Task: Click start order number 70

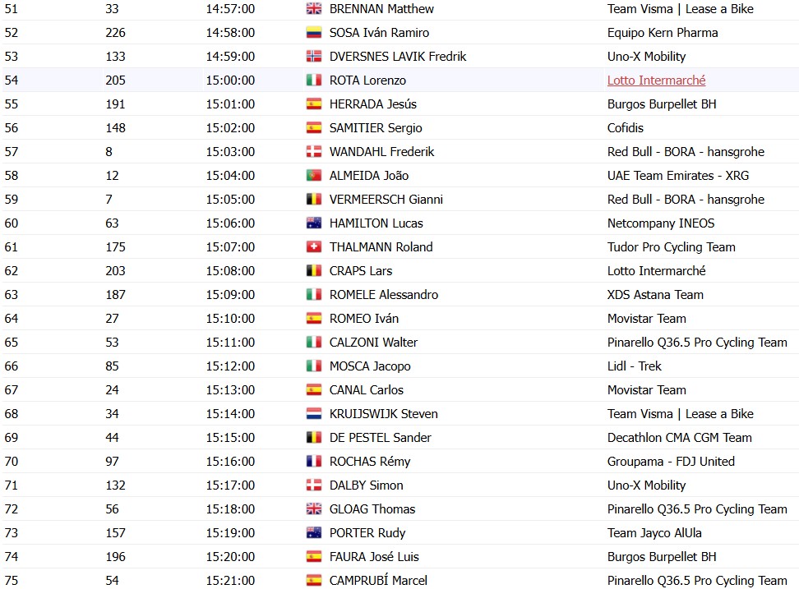Action: 12,462
